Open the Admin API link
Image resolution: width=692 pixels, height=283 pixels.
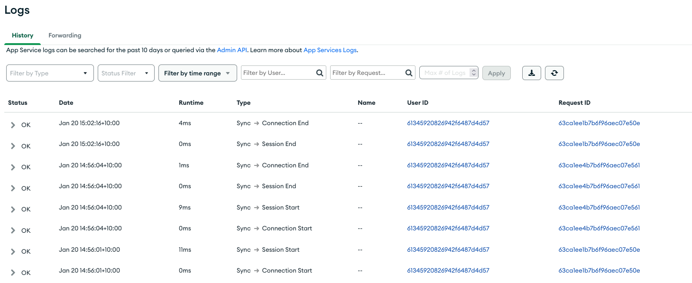(232, 50)
